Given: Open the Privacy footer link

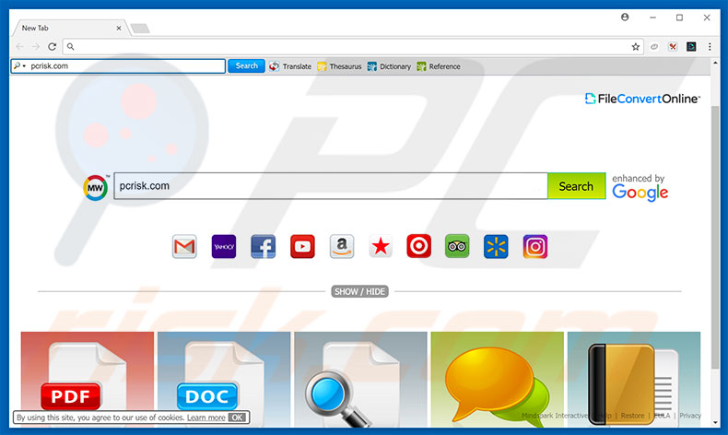Looking at the screenshot, I should (x=690, y=416).
